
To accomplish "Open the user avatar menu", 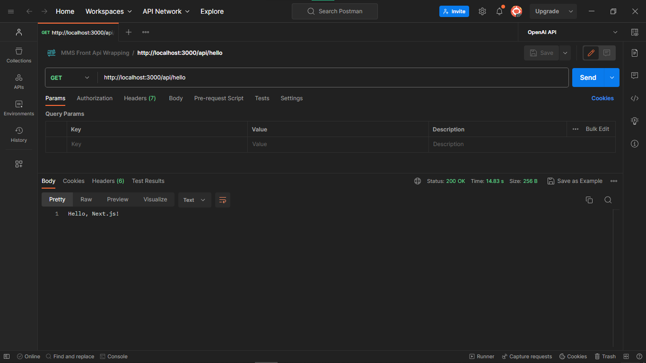I will click(x=516, y=11).
